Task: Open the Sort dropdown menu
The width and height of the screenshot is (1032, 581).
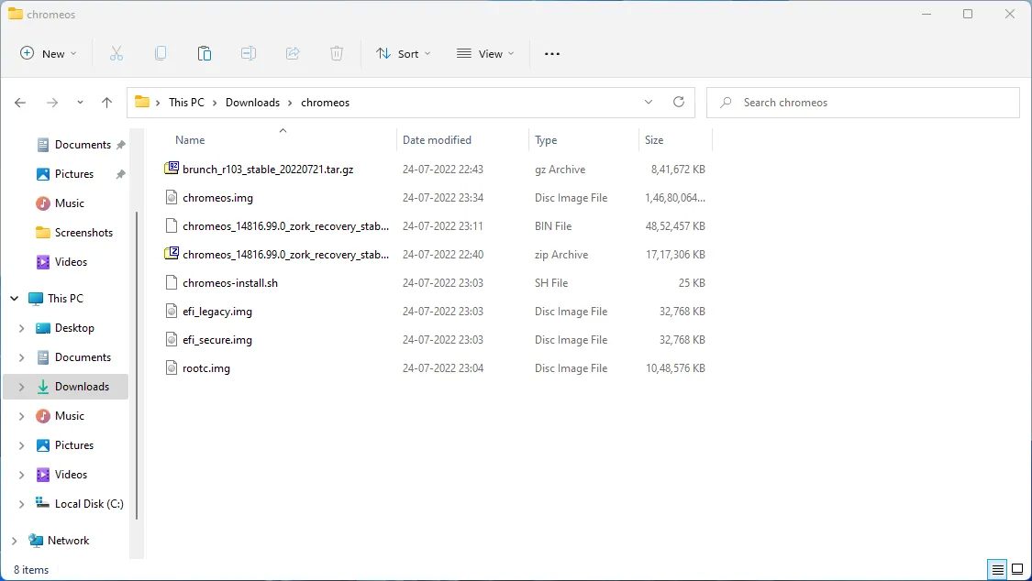Action: (x=403, y=54)
